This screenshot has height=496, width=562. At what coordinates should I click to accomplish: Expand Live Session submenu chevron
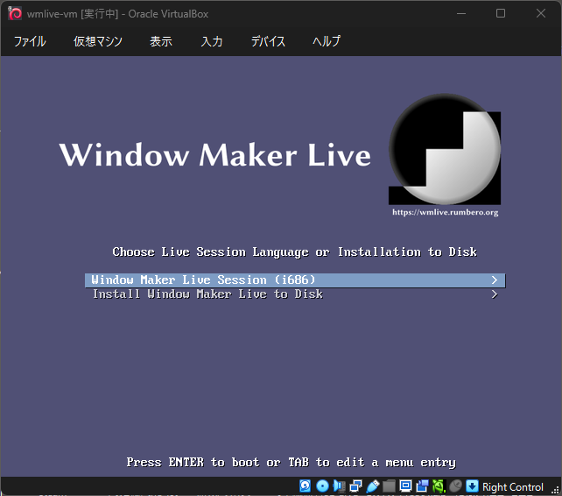(x=495, y=280)
